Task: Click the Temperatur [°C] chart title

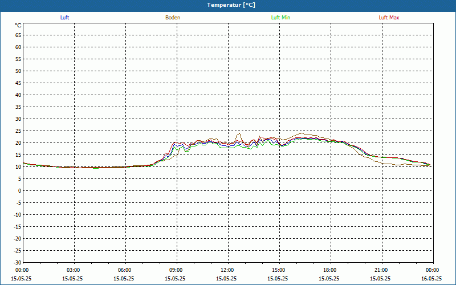Action: click(231, 5)
